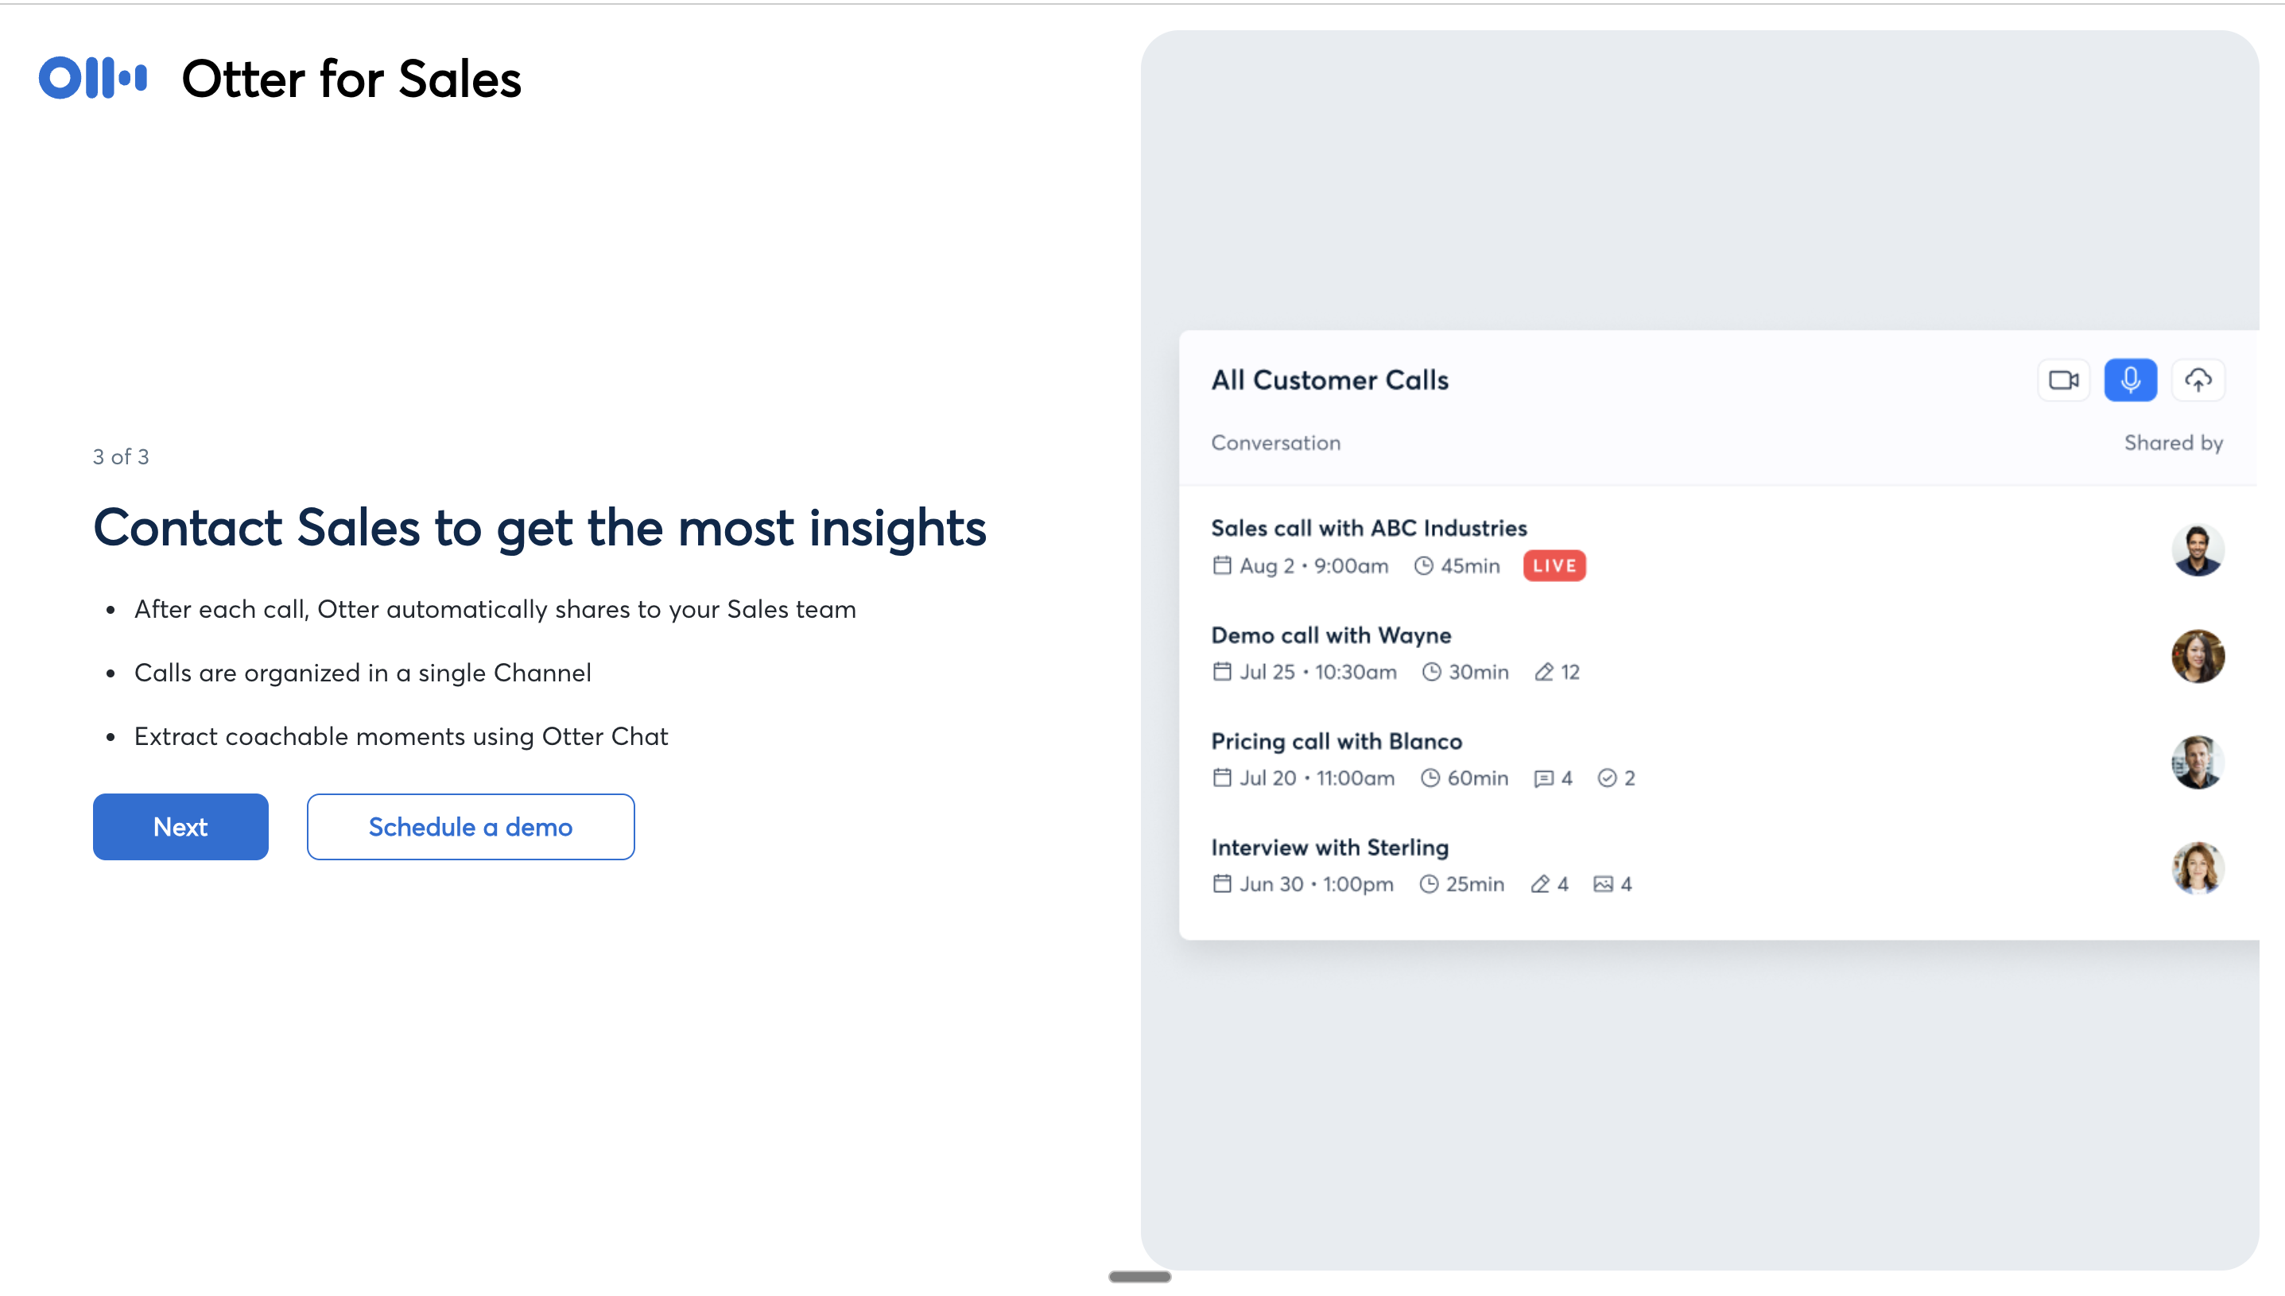Click the calendar icon next to Aug 2
2285x1296 pixels.
click(x=1222, y=566)
